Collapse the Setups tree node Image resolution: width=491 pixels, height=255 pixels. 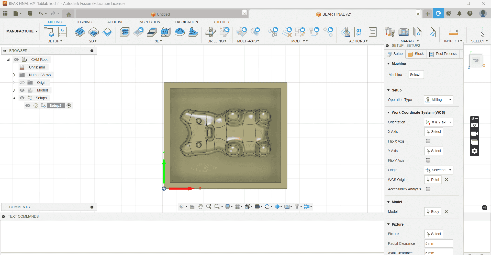14,98
